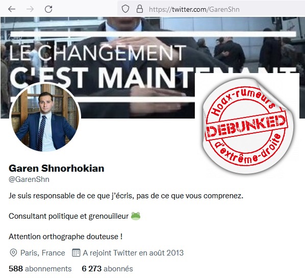Click the frog emoji in the bio
This screenshot has height=278, width=305.
click(x=136, y=216)
